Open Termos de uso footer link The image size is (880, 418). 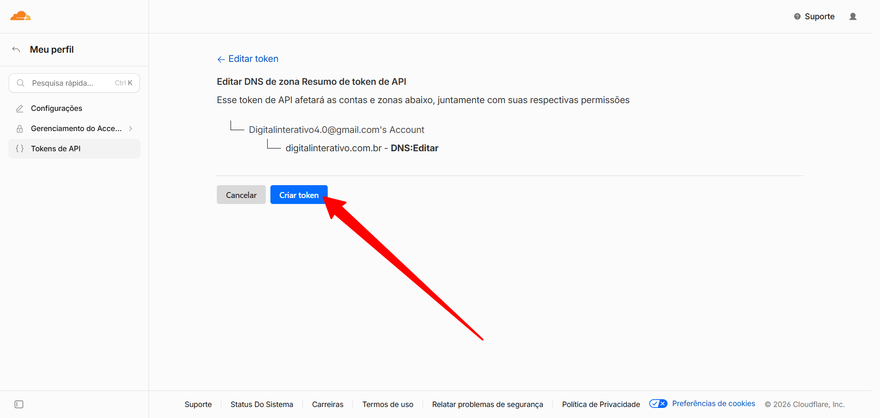point(388,404)
